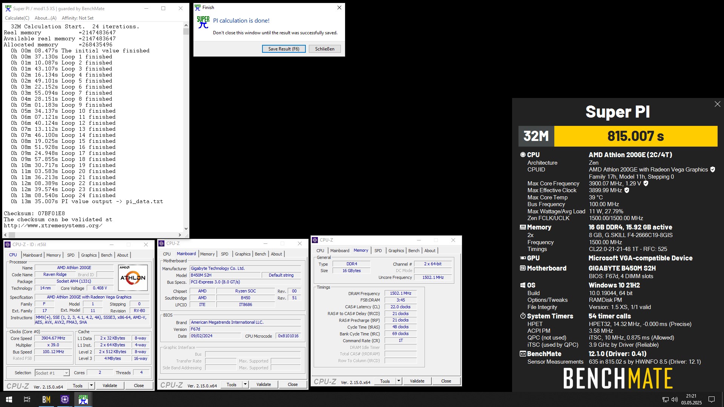Click the Super PI icon in Finish dialog
The height and width of the screenshot is (407, 724).
203,22
